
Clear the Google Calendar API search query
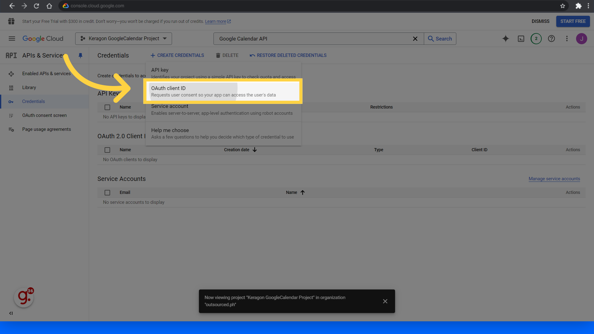click(x=415, y=39)
